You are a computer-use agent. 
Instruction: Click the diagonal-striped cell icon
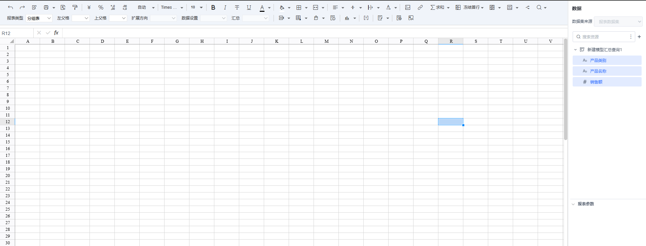pyautogui.click(x=492, y=7)
